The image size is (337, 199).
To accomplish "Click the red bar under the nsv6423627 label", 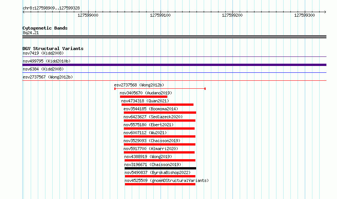I will [160, 121].
